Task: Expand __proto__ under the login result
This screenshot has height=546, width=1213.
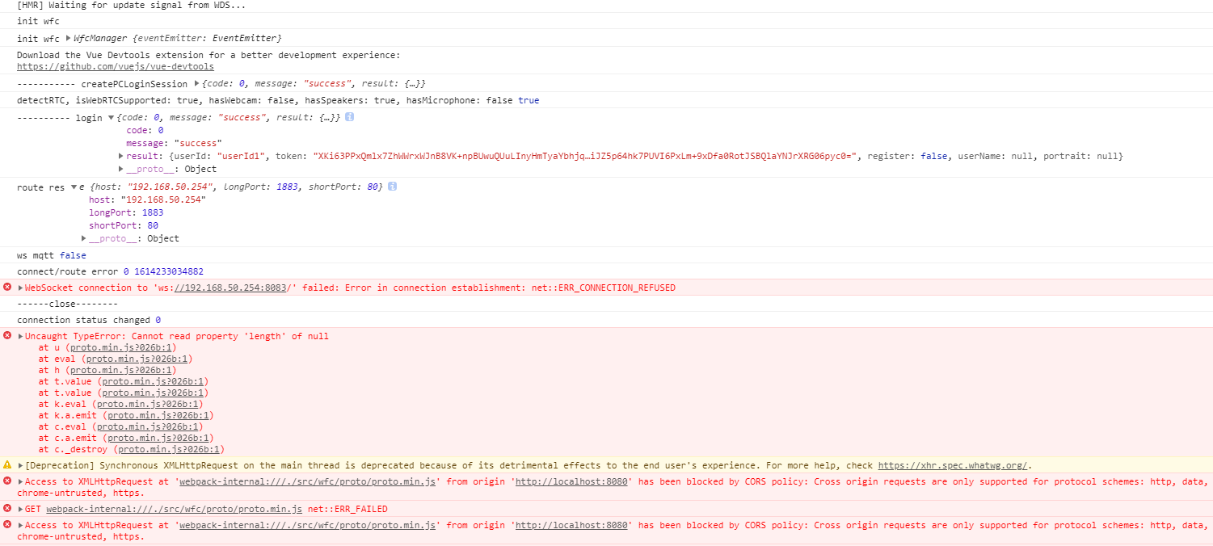Action: (122, 169)
